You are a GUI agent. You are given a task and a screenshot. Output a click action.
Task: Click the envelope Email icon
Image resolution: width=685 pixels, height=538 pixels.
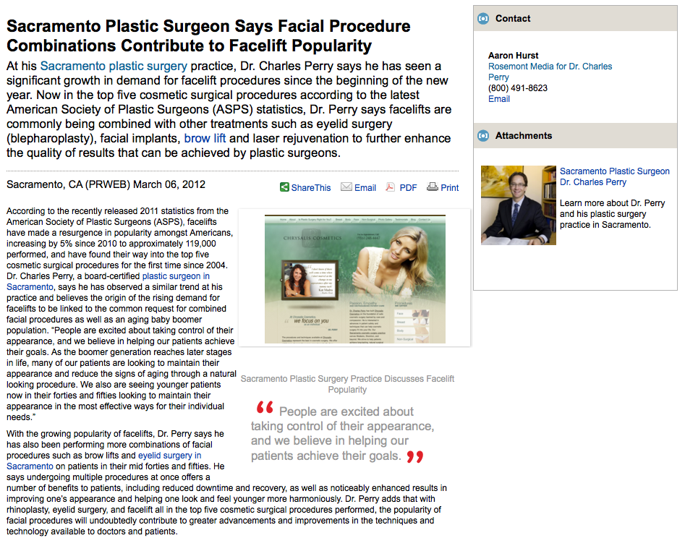click(x=346, y=187)
